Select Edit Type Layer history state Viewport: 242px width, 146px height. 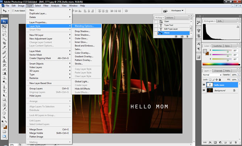(x=173, y=29)
